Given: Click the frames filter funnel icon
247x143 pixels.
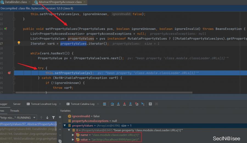Looking at the screenshot, I should [54, 117].
